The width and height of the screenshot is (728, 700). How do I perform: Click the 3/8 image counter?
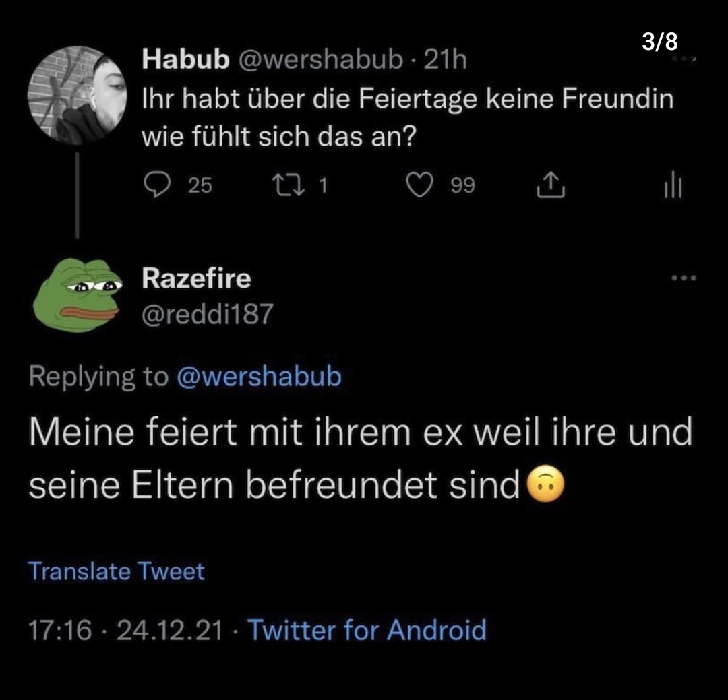click(659, 42)
